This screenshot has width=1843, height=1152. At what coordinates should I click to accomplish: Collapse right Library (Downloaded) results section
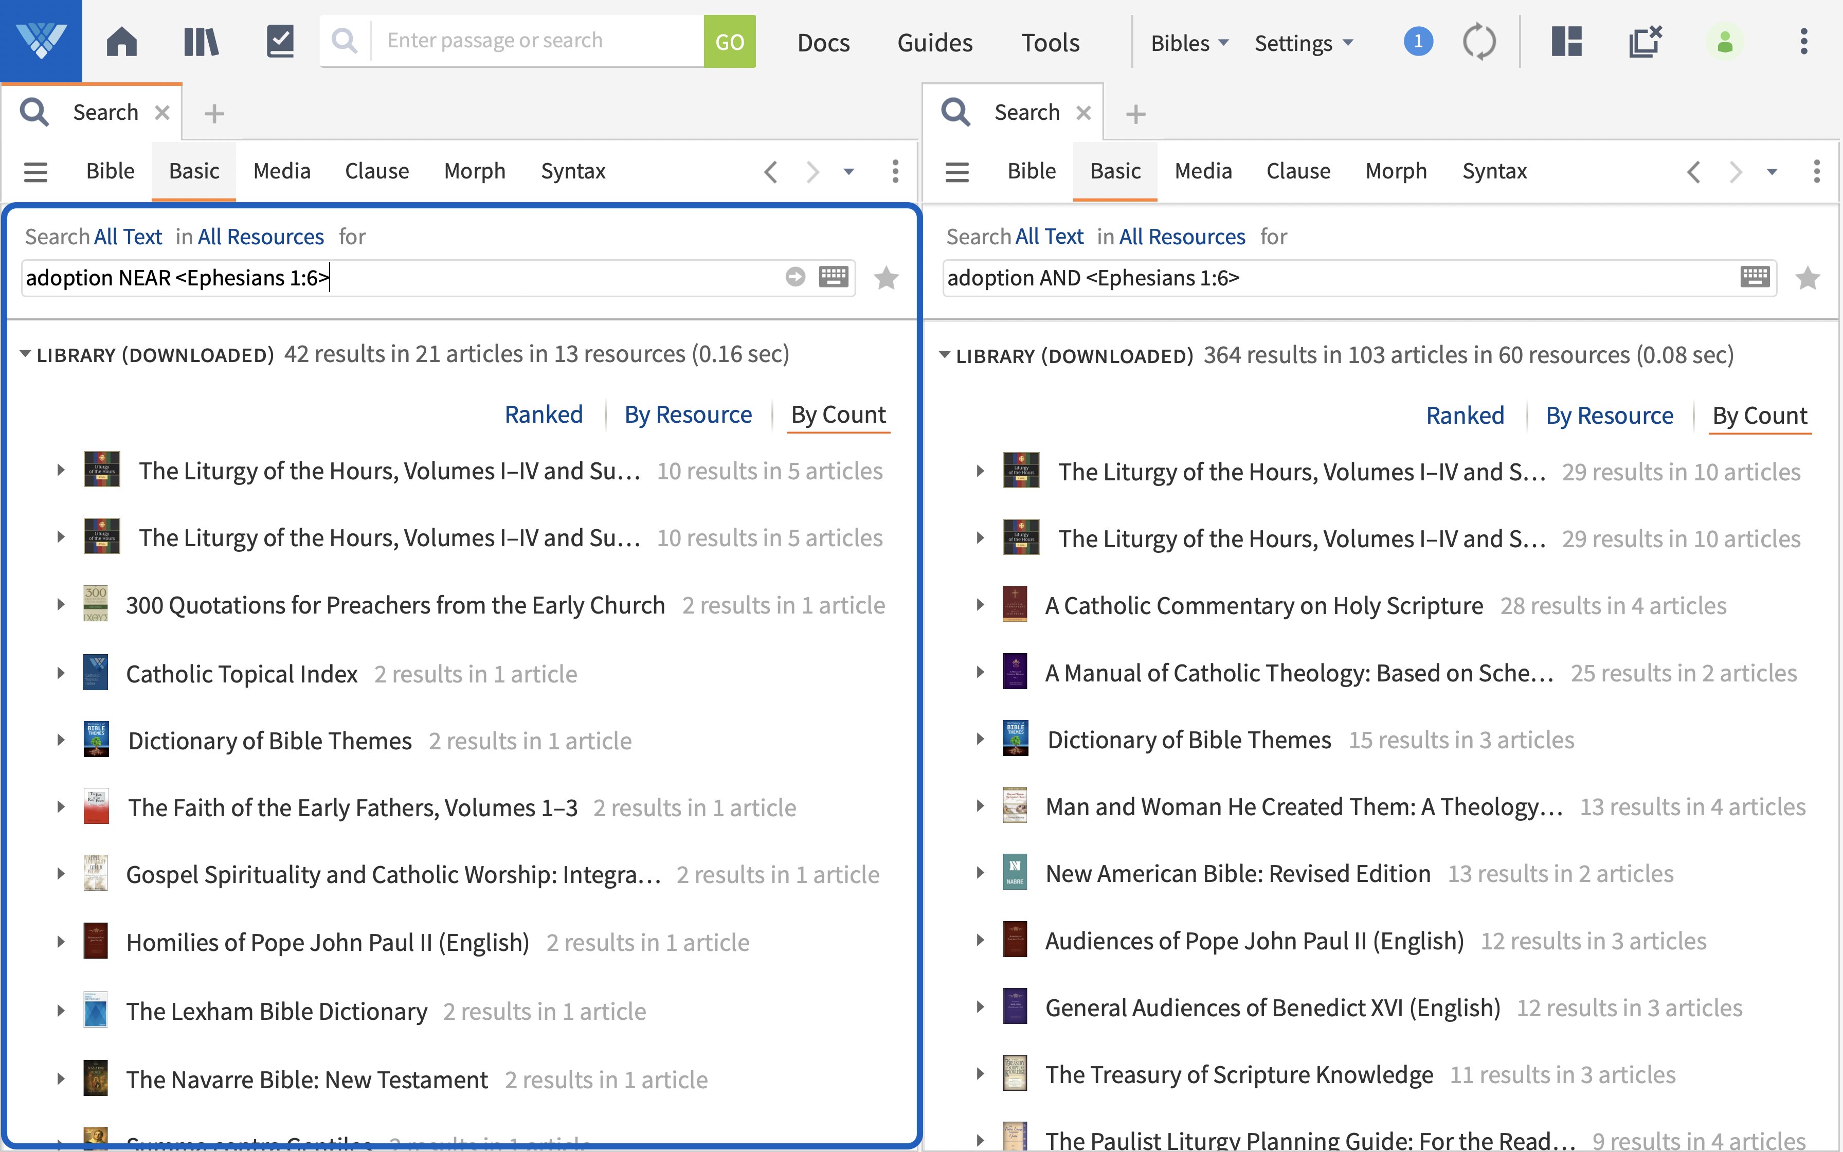[x=944, y=355]
